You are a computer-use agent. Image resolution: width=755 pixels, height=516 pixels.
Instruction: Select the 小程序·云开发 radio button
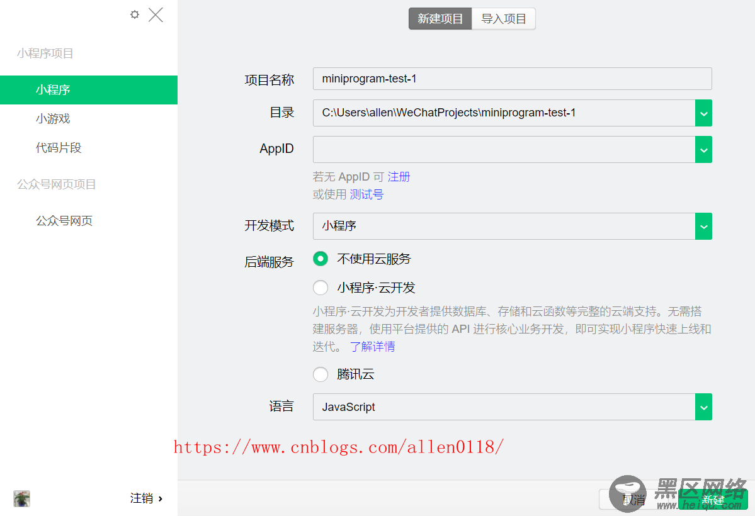coord(321,288)
